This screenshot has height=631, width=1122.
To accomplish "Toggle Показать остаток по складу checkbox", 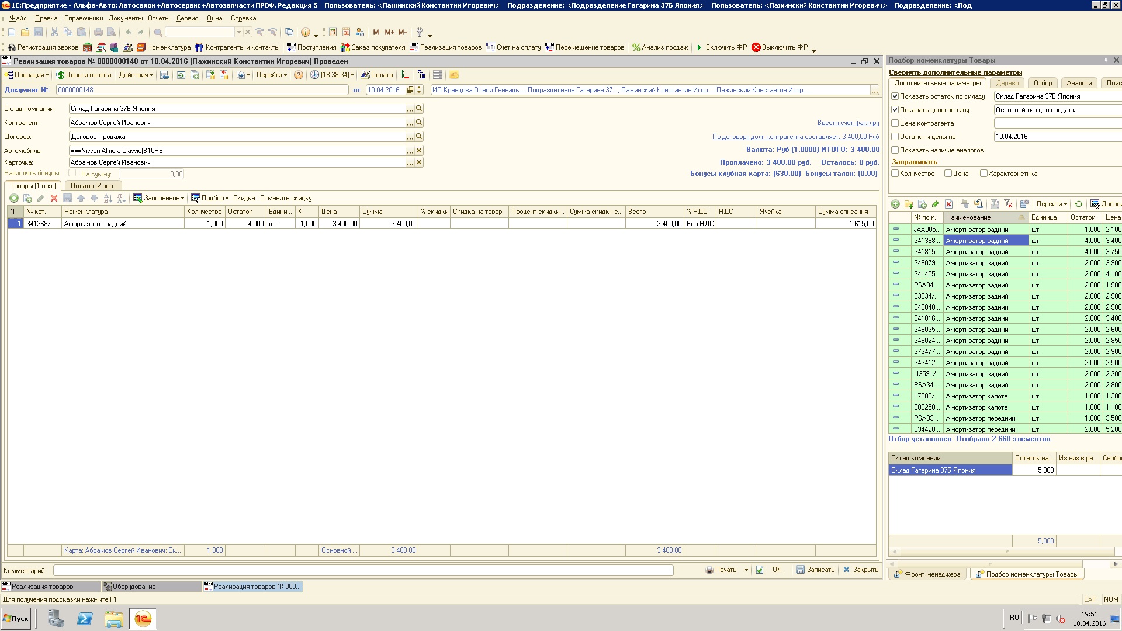I will coord(895,96).
